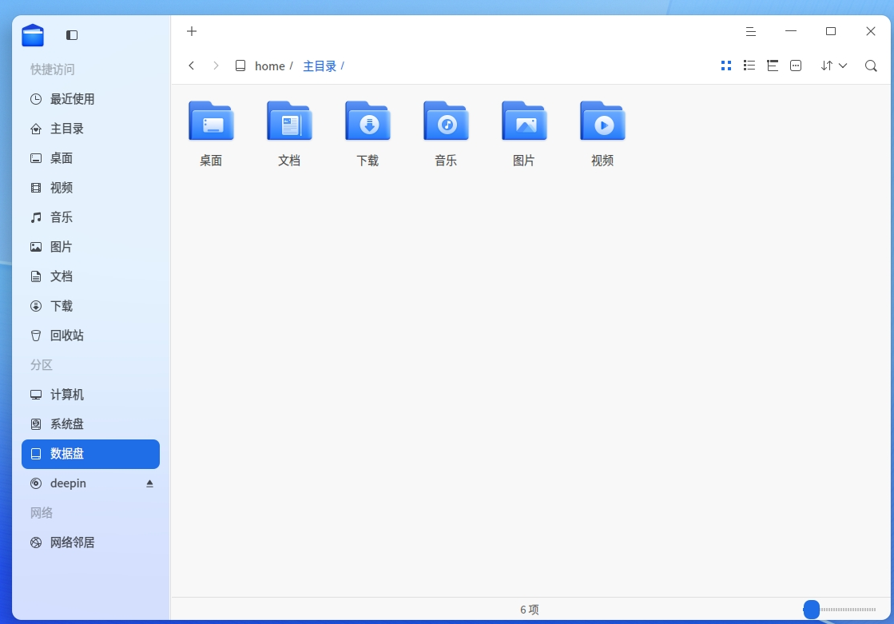This screenshot has width=894, height=624.
Task: Click the 6 项 status bar text
Action: 530,610
